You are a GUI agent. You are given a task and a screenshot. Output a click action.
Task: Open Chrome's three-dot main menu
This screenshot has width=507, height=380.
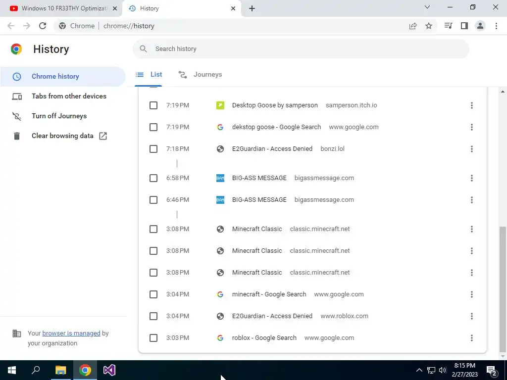coord(496,26)
